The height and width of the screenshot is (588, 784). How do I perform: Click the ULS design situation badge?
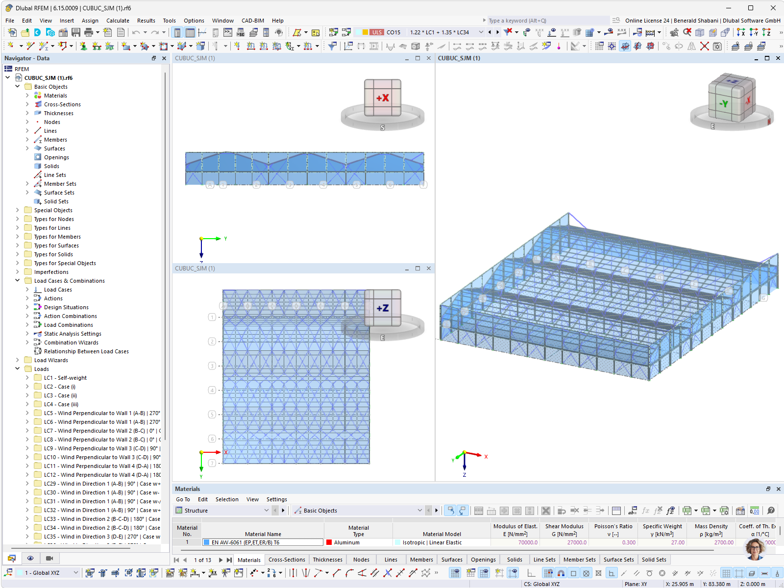click(377, 32)
